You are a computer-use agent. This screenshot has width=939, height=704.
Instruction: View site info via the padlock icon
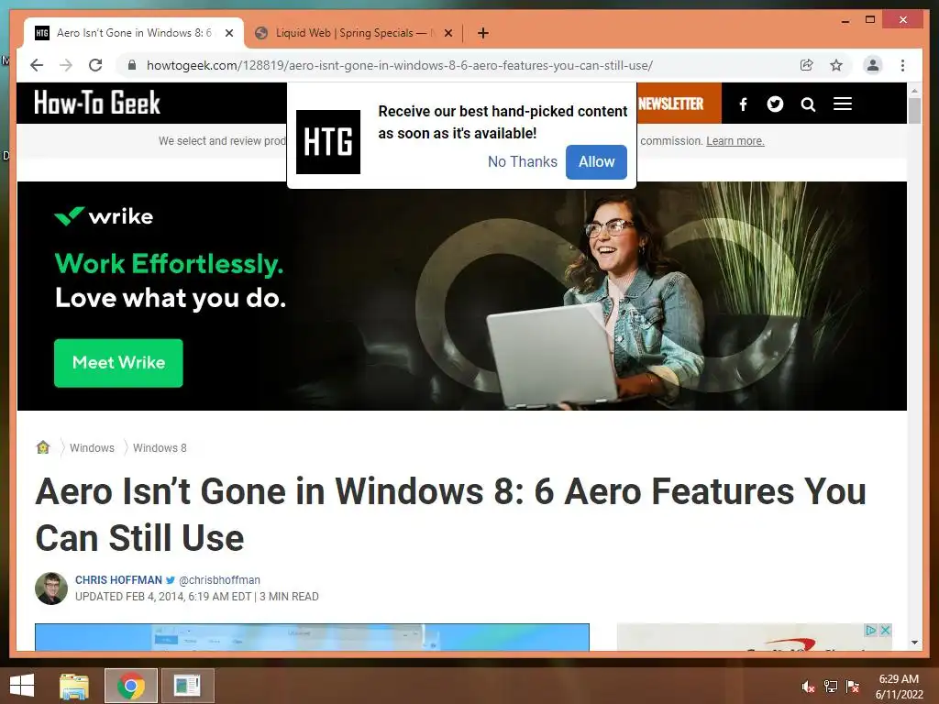click(132, 65)
